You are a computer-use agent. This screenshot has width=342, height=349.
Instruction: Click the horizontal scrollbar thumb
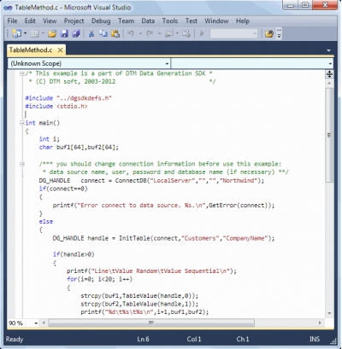click(x=151, y=323)
